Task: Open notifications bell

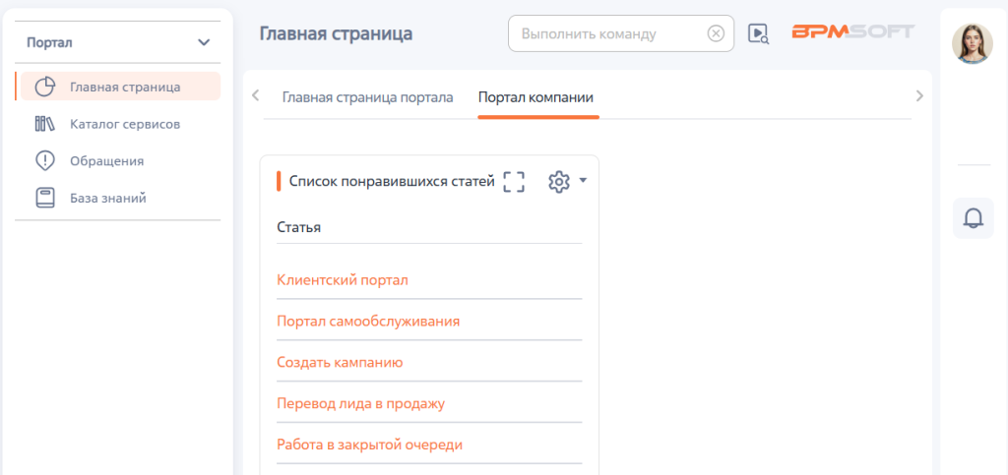Action: pyautogui.click(x=974, y=218)
